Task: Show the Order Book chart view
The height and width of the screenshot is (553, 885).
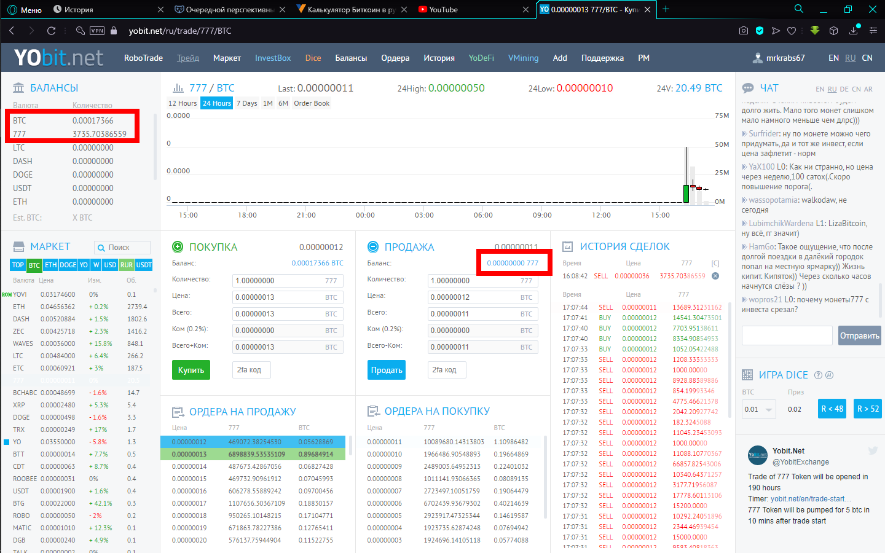Action: pos(312,103)
